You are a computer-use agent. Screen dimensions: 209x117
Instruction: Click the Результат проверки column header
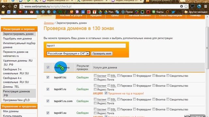[x=83, y=67]
